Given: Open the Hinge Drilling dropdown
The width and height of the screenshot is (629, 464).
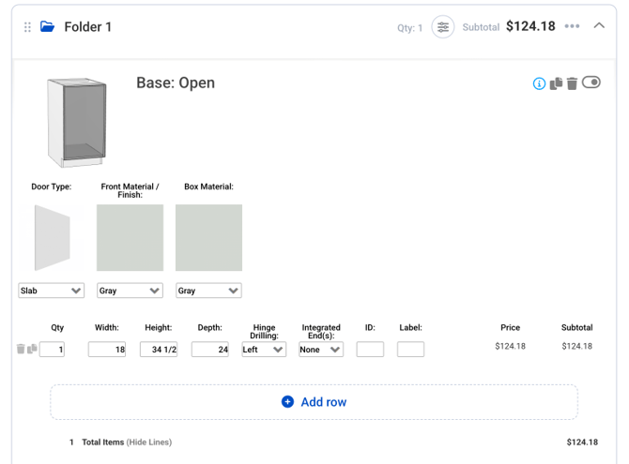Looking at the screenshot, I should coord(264,350).
